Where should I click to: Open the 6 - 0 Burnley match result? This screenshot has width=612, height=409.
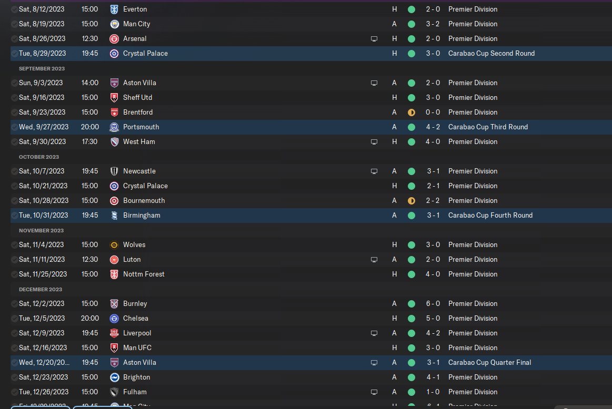434,304
